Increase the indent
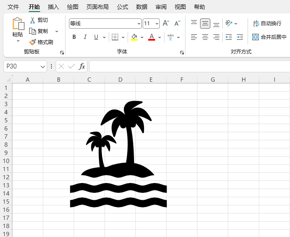290x237 pixels. click(240, 37)
